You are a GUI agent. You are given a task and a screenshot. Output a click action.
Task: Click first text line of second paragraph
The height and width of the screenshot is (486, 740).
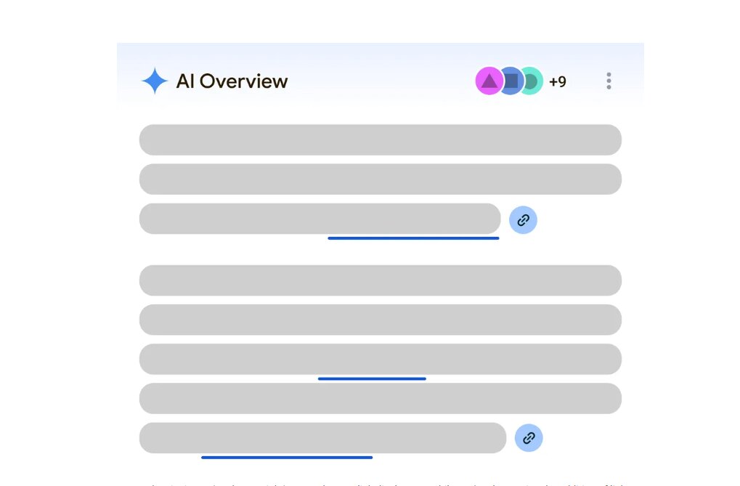pyautogui.click(x=380, y=280)
